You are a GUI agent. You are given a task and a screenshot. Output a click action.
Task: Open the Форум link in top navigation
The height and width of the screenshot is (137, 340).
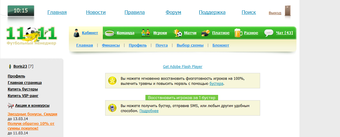point(173,12)
